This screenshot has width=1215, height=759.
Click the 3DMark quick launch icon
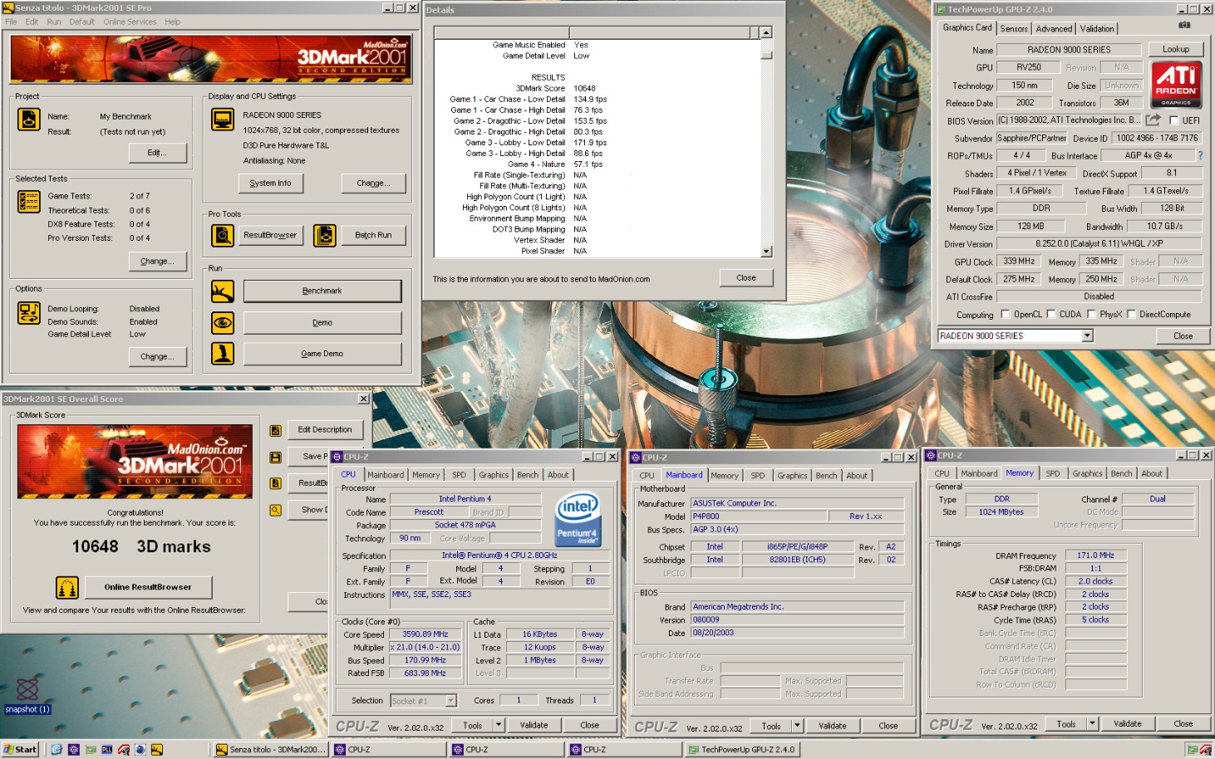coord(156,749)
